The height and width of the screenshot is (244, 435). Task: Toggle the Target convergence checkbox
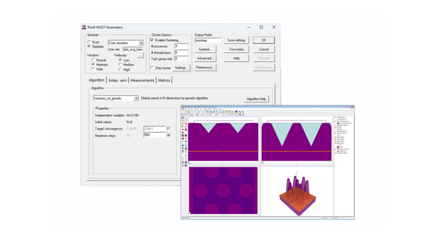(169, 128)
